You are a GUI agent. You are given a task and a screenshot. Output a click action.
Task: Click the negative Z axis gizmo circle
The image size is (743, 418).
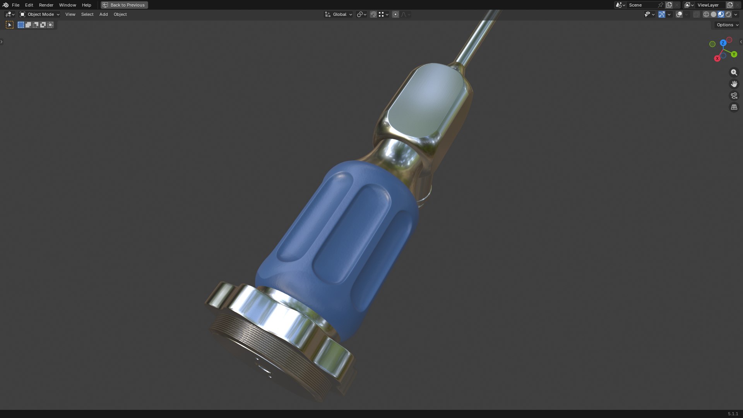click(723, 56)
